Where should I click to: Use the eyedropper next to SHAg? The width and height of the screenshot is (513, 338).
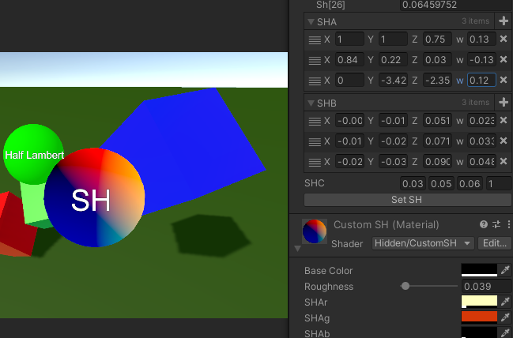tap(506, 317)
